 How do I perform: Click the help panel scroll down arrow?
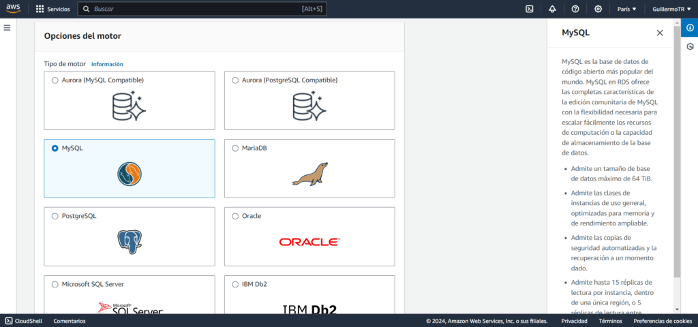coord(677,309)
